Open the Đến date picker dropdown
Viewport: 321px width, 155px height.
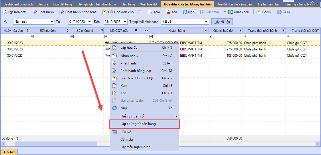[x=126, y=22]
